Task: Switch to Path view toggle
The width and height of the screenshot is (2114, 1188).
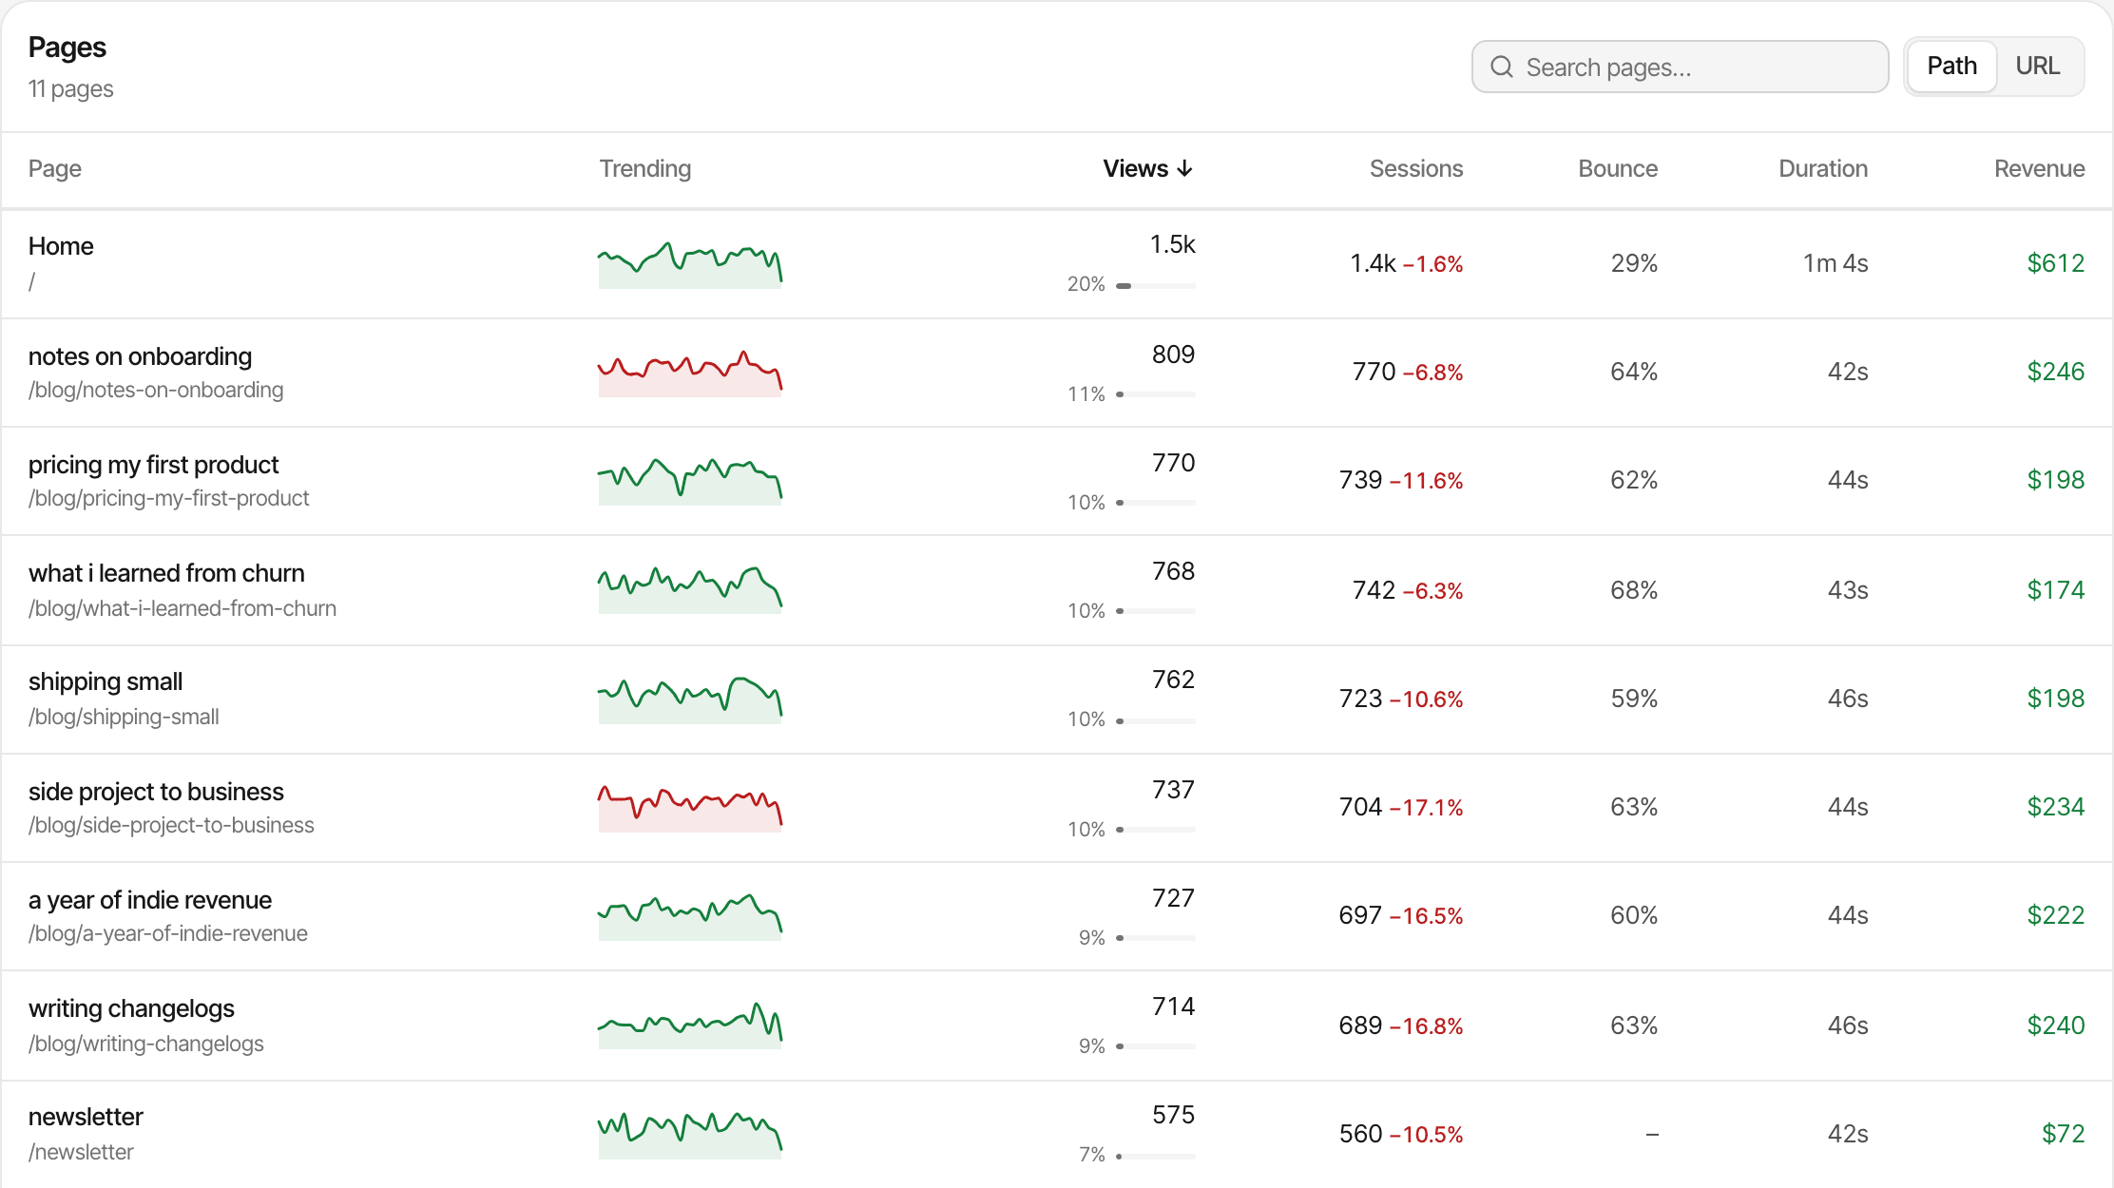Action: (x=1951, y=67)
